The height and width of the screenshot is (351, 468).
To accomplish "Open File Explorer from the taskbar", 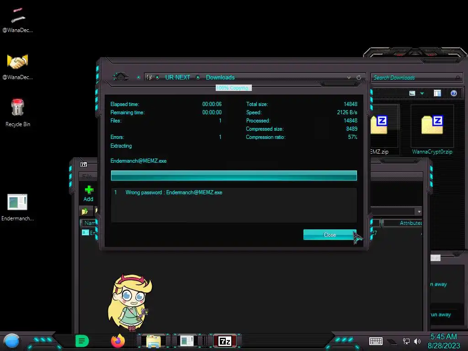I will coord(154,341).
